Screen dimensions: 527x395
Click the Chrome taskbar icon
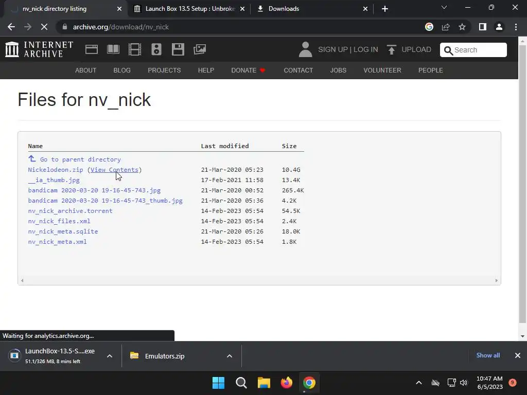[309, 383]
